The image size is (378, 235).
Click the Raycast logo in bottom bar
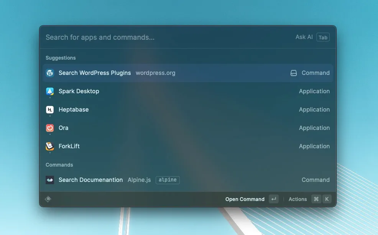[48, 199]
